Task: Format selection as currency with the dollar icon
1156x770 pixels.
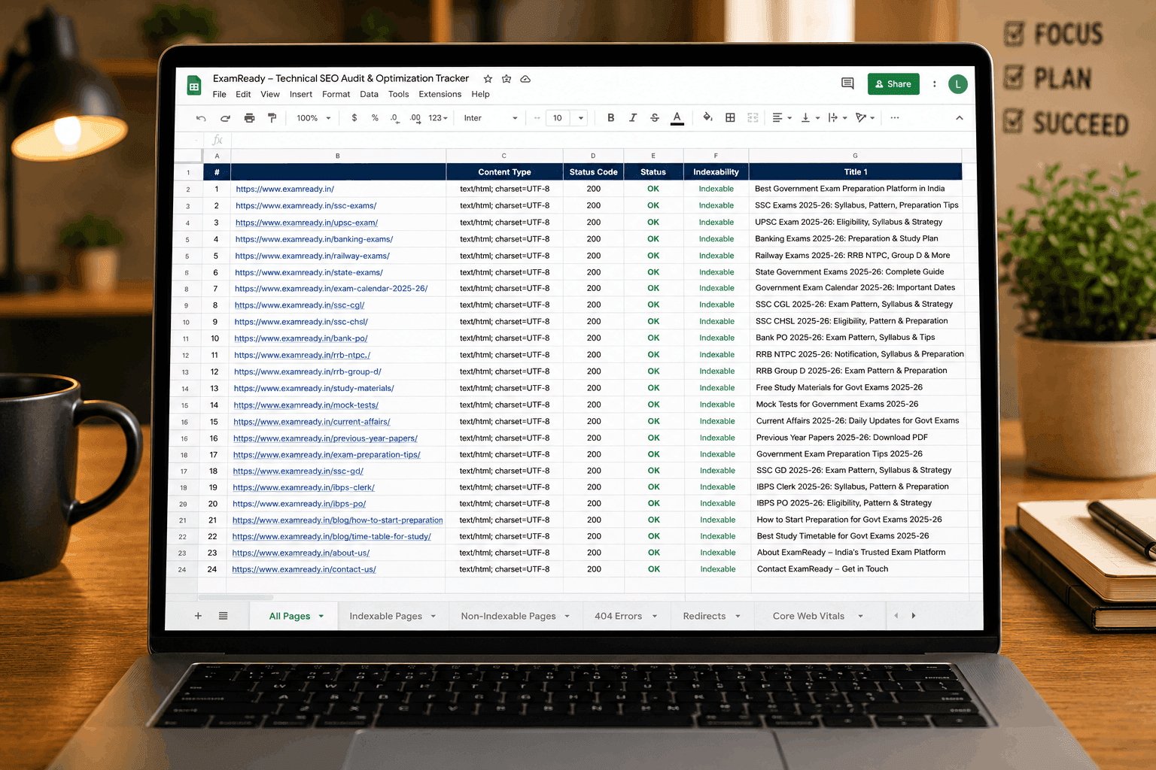Action: [354, 118]
